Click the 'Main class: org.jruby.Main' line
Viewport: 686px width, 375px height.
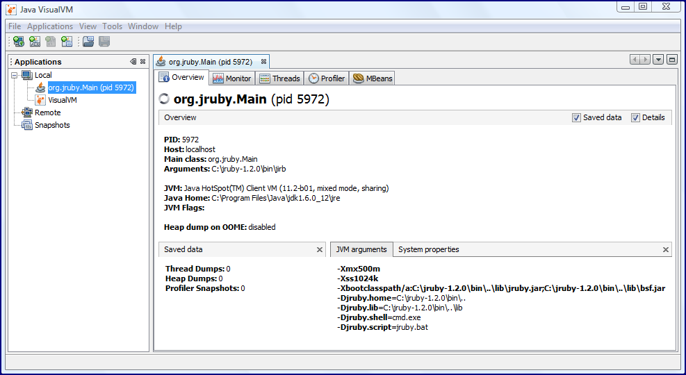pos(211,159)
